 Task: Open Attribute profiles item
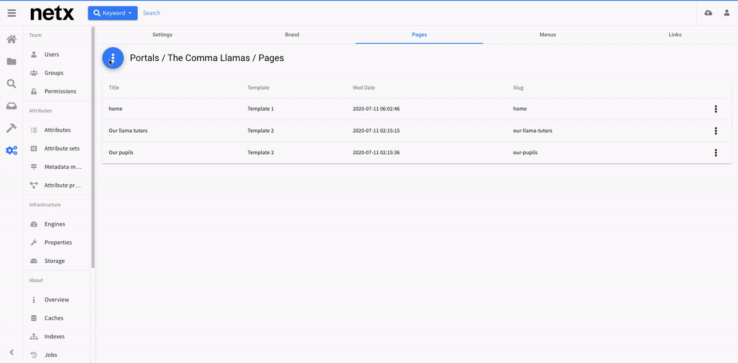(x=57, y=185)
